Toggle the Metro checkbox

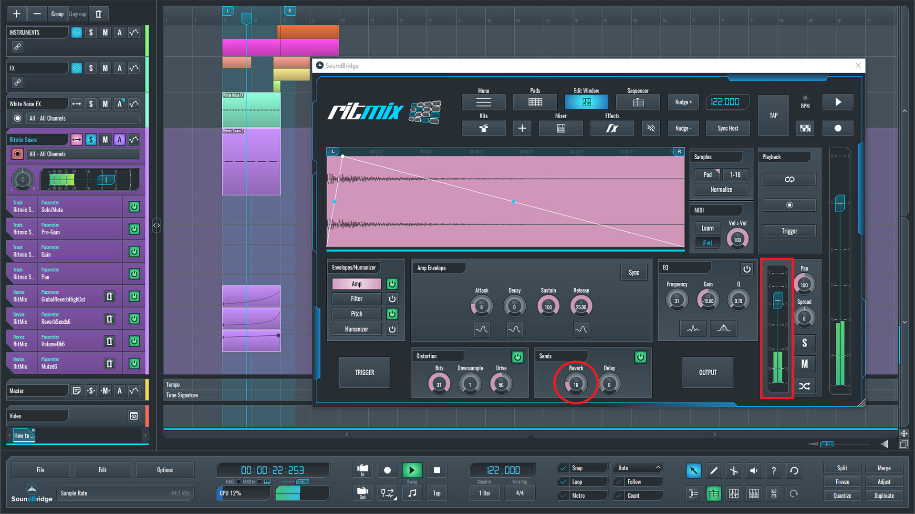pos(564,496)
